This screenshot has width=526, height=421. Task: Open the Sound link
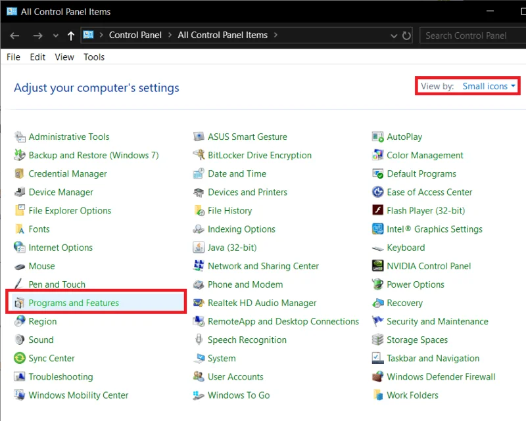point(41,340)
